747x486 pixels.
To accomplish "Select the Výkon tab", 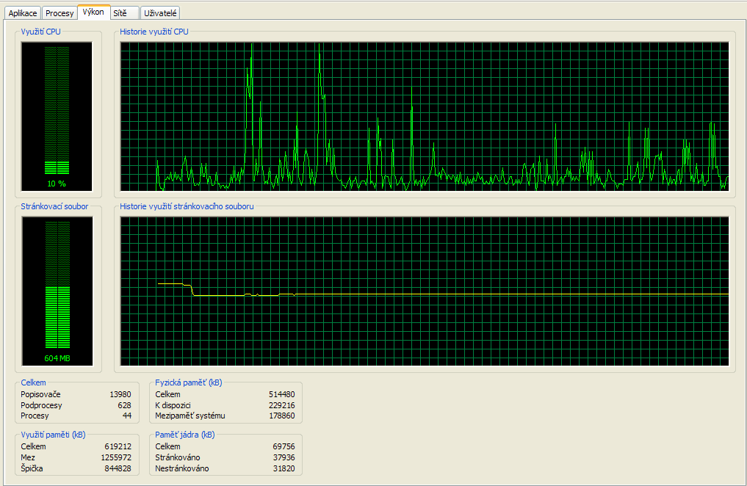I will click(x=93, y=12).
